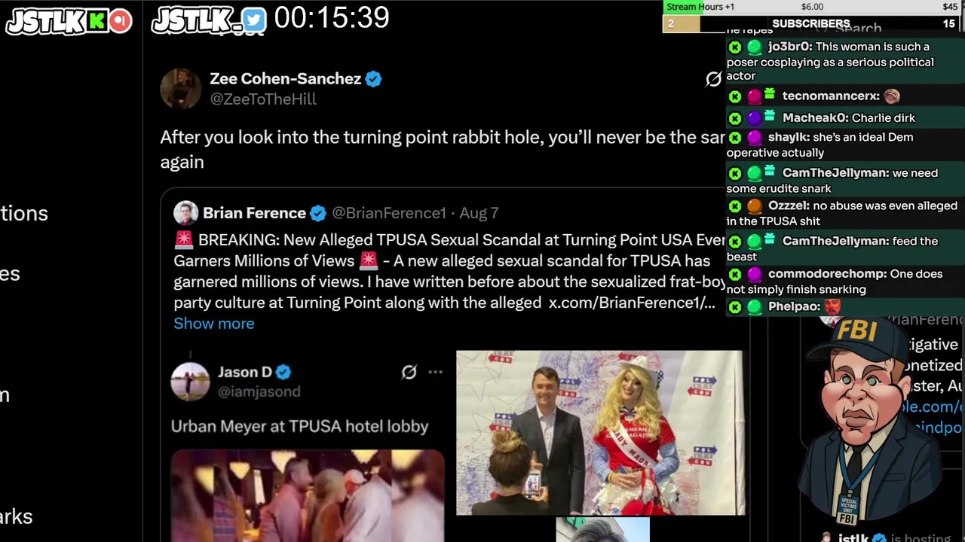Click the Grok icon on Jason D's post
Screen dimensions: 965x542
pos(409,372)
